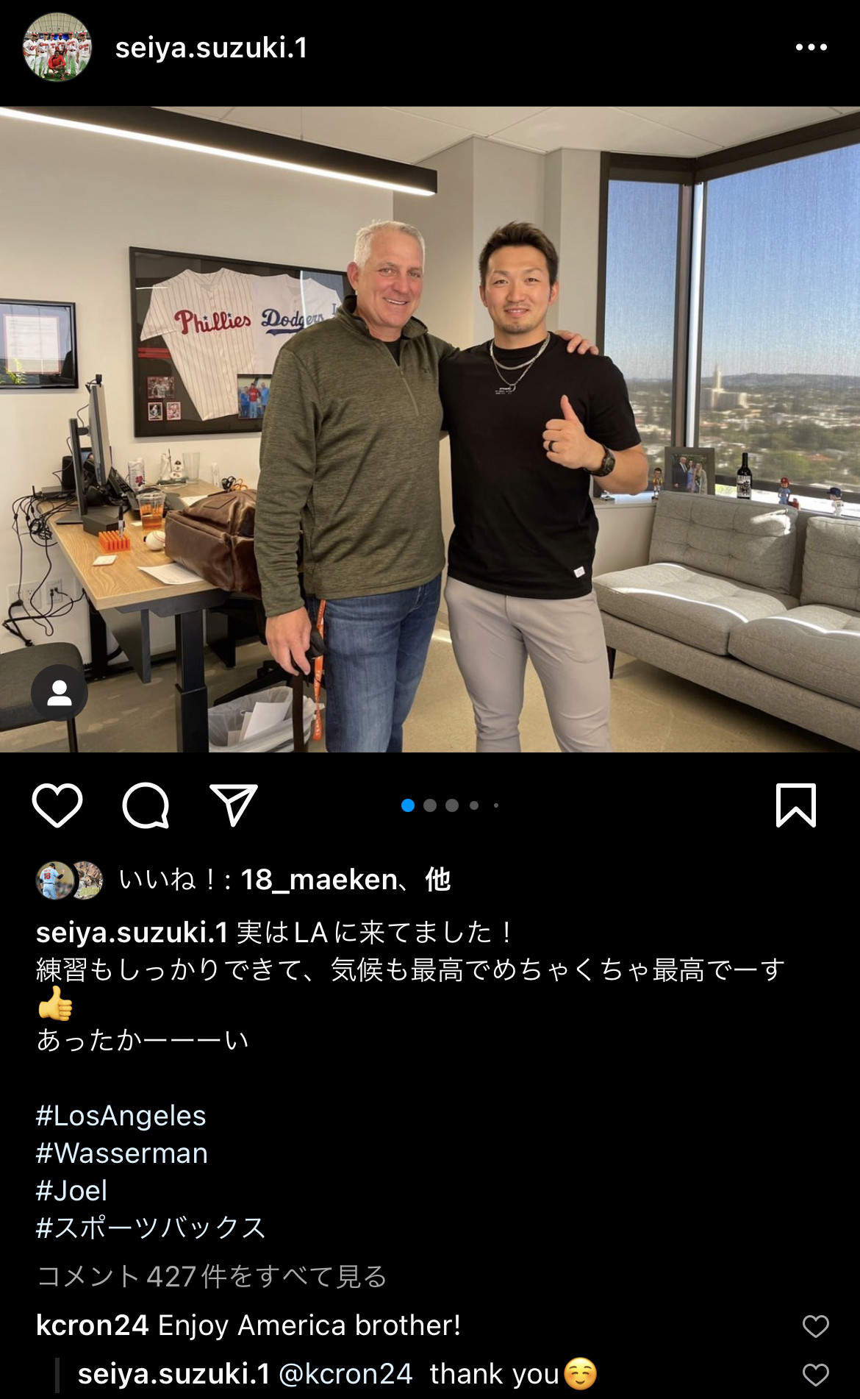Open the three-dot post options menu

click(811, 48)
